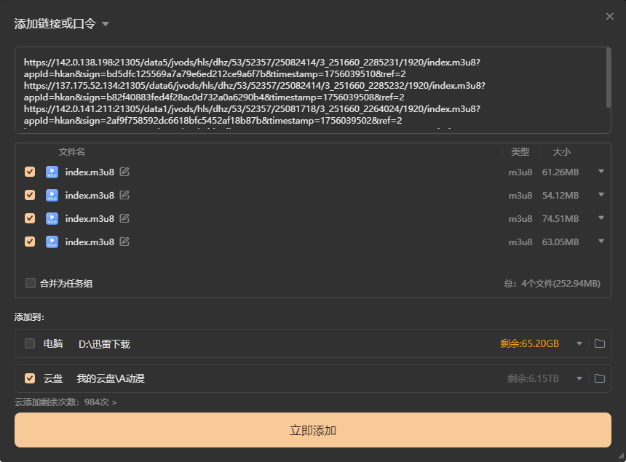Click the rename pencil icon on second index.m3u8
This screenshot has height=462, width=626.
tap(124, 195)
